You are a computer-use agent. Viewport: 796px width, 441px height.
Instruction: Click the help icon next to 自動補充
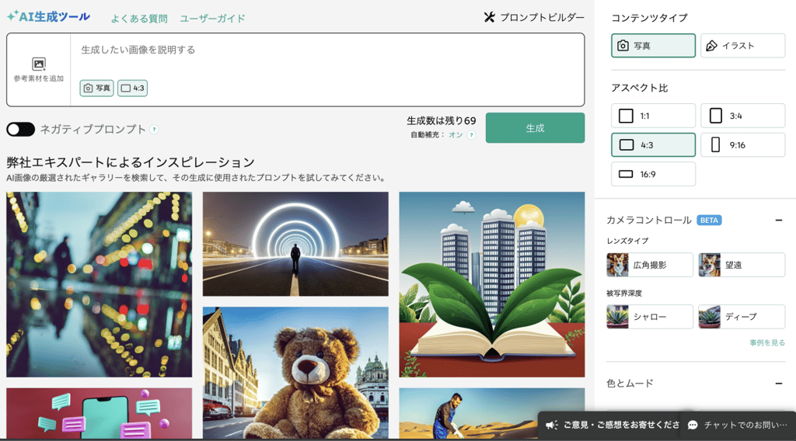pos(472,135)
